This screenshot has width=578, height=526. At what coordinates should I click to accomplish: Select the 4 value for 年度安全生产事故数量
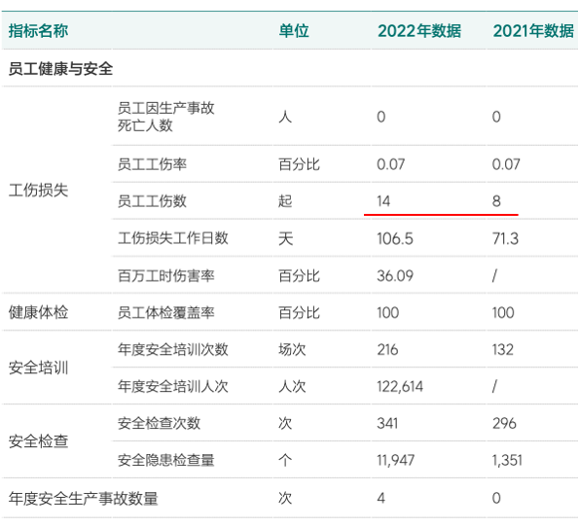click(381, 498)
